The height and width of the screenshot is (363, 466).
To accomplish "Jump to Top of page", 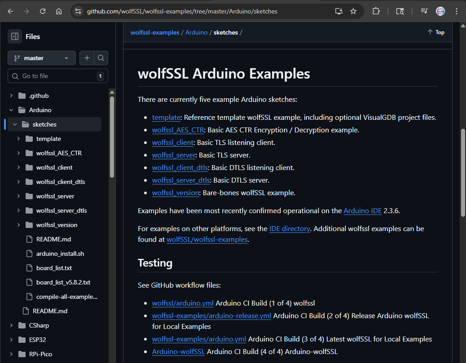I will (436, 32).
